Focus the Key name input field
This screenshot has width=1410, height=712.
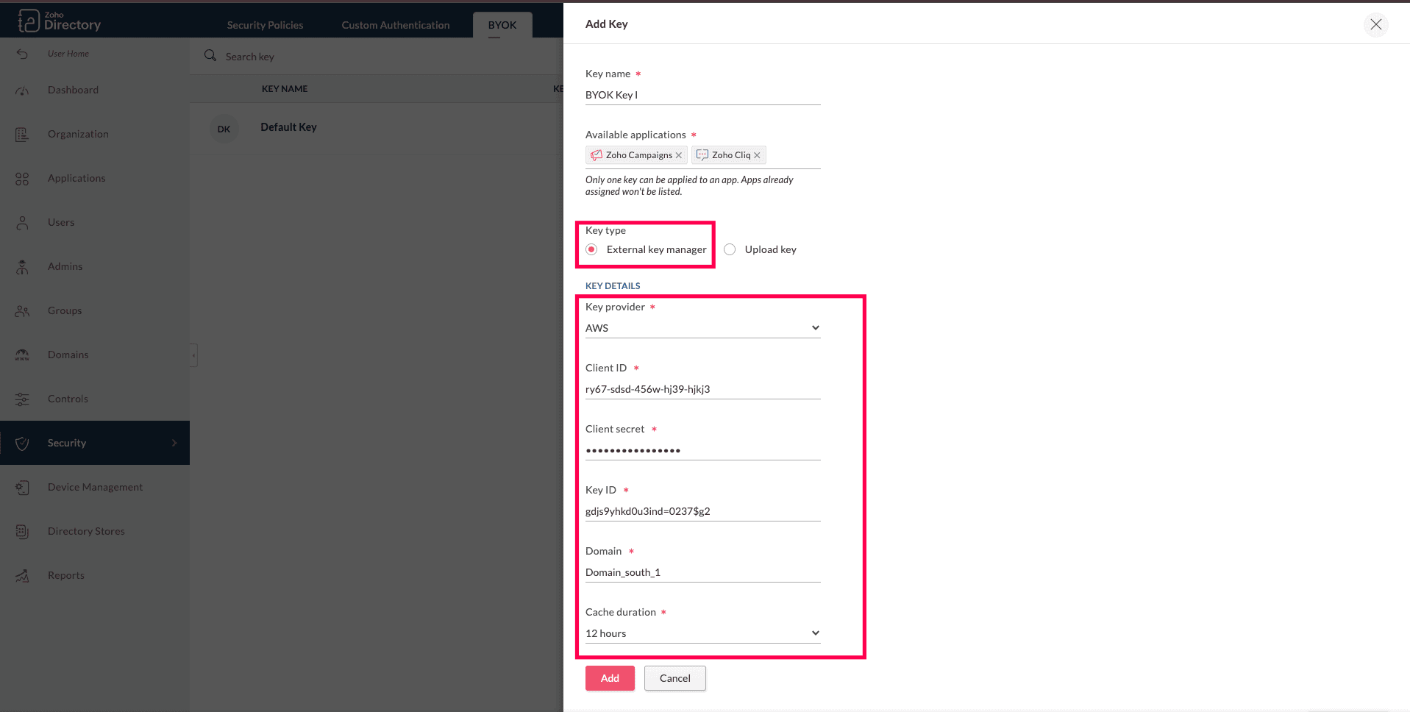click(702, 95)
